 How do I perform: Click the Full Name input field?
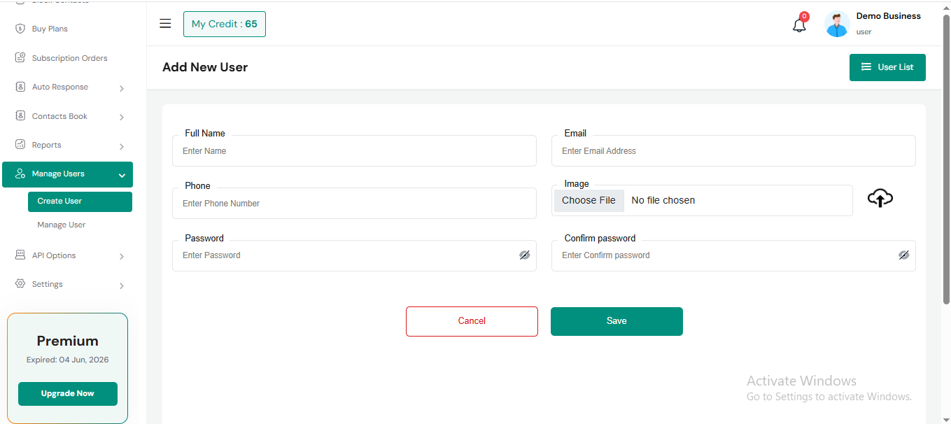click(x=354, y=151)
